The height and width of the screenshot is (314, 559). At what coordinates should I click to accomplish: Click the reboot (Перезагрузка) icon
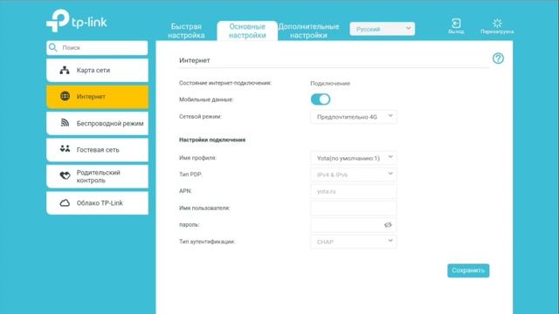click(x=497, y=24)
